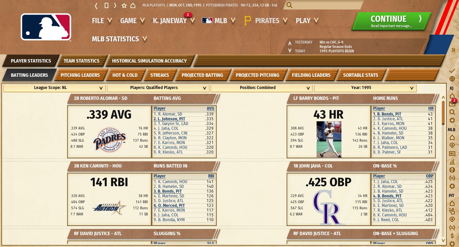The image size is (459, 247).
Task: Select the Team Statistics tab
Action: point(81,61)
